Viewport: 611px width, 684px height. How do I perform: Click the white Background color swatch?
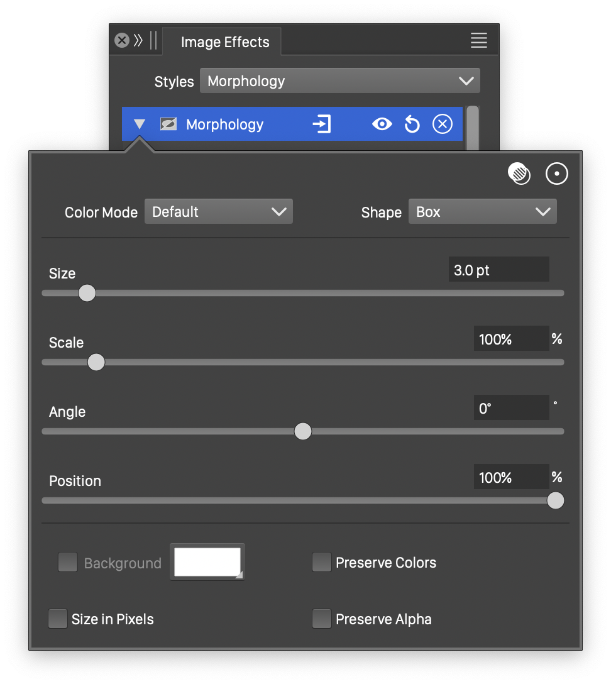click(207, 562)
